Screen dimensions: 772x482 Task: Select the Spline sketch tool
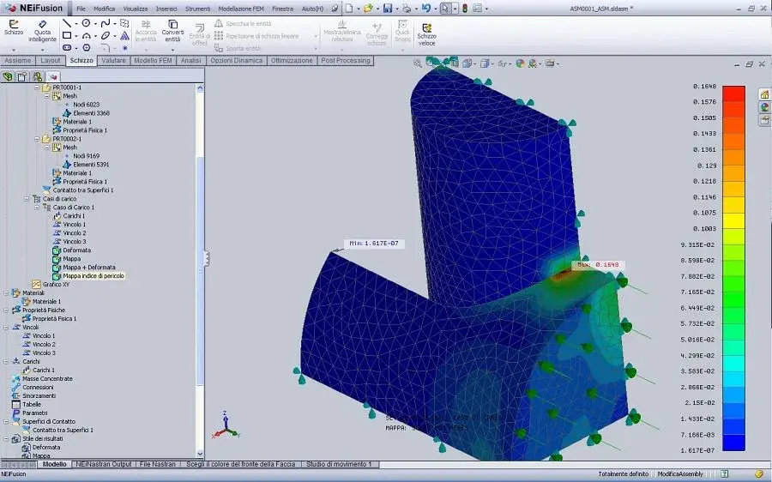(x=105, y=23)
